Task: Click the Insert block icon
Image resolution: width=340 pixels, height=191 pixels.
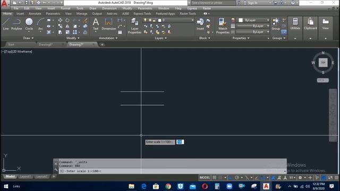Action: tap(200, 24)
